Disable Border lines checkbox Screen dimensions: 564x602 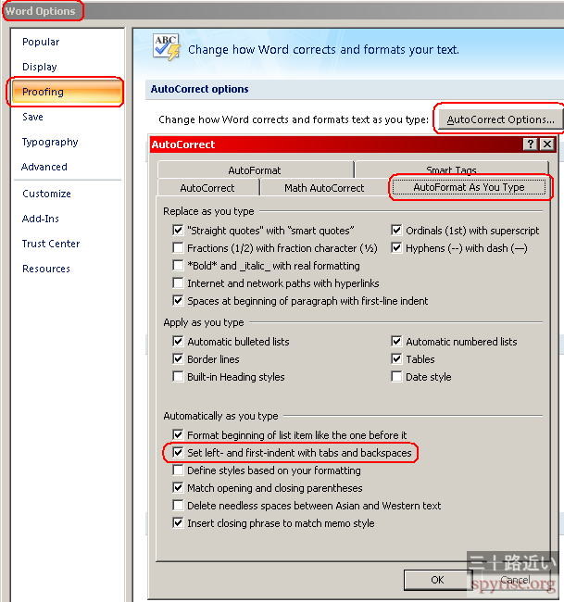(178, 359)
